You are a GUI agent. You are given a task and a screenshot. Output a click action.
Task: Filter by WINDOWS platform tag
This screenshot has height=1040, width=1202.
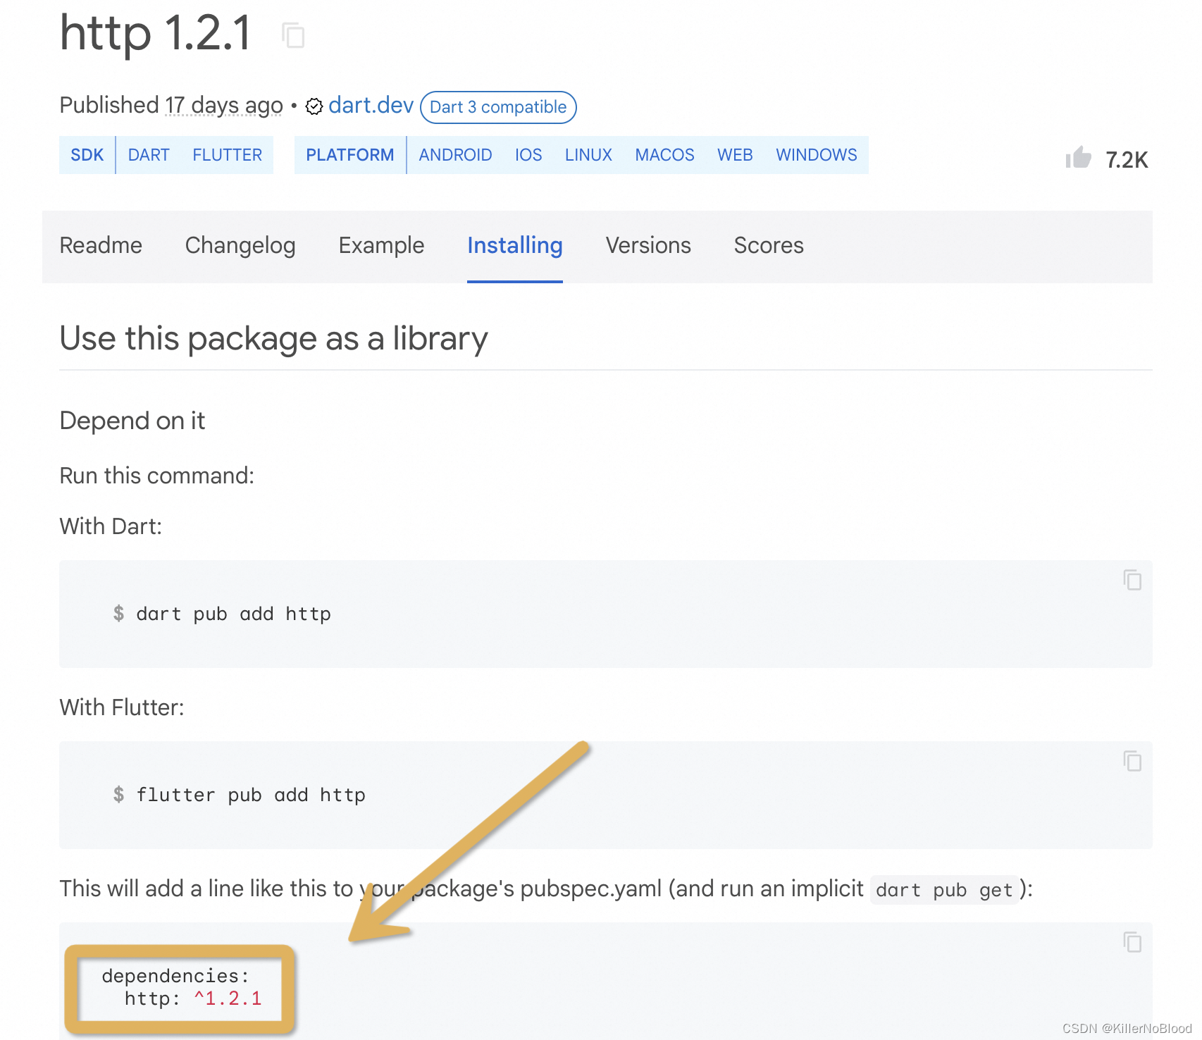[817, 155]
